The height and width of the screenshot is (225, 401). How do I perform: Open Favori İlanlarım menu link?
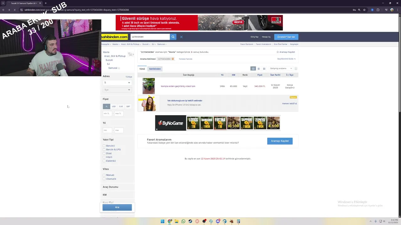click(x=247, y=44)
